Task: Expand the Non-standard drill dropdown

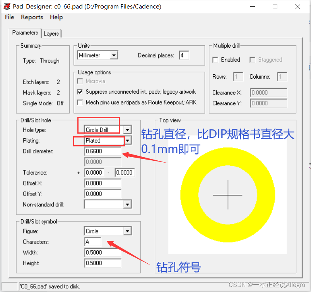Action: tap(127, 204)
